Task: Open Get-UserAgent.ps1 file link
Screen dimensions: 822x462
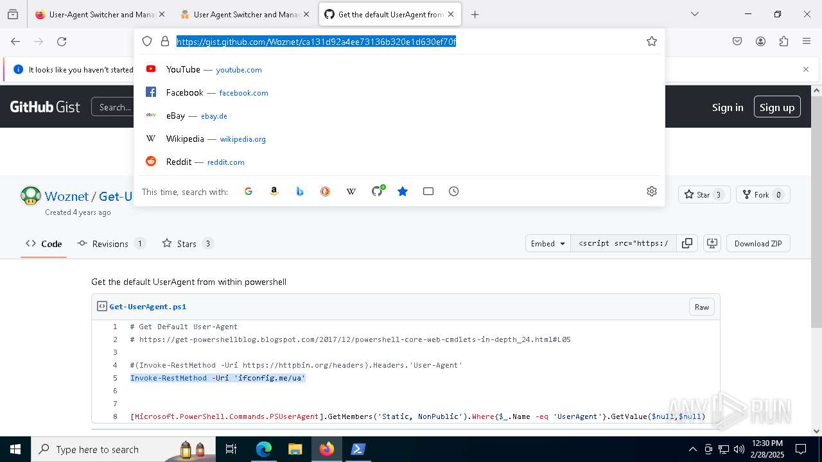Action: click(148, 307)
